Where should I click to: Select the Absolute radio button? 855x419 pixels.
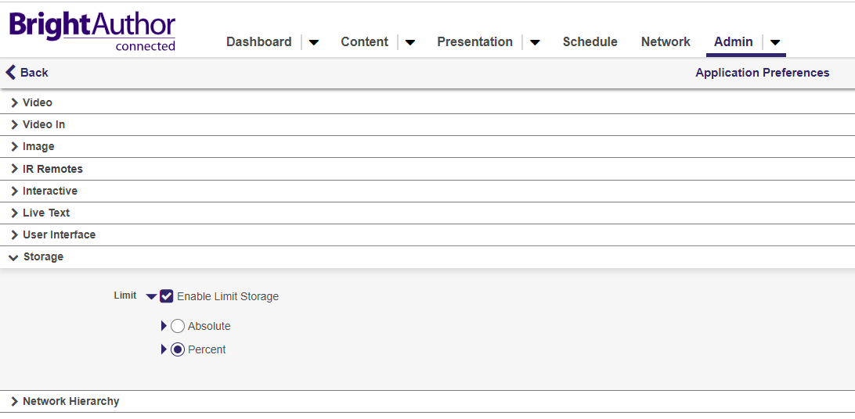click(178, 326)
